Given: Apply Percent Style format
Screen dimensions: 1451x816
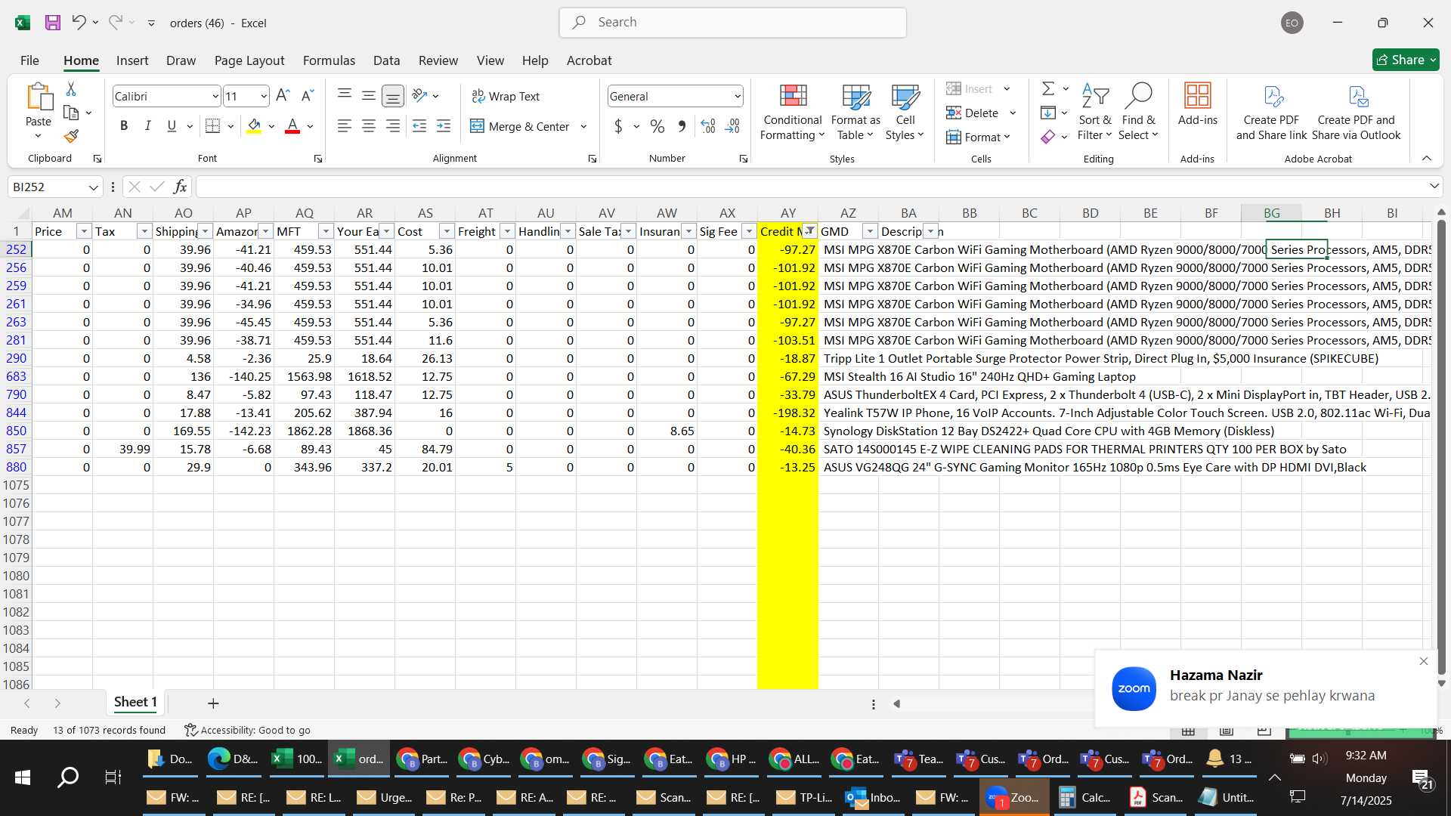Looking at the screenshot, I should (x=657, y=126).
